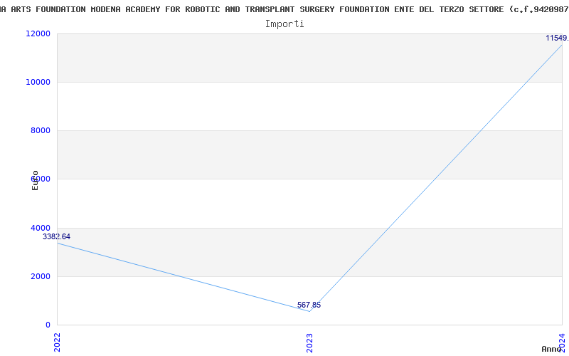Click the "Anno" x-axis title
Viewport: 569px width, 356px height.
551,349
